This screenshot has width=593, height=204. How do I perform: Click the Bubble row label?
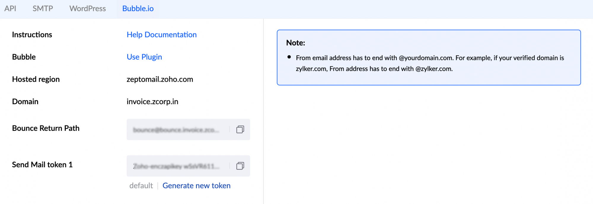tap(24, 57)
